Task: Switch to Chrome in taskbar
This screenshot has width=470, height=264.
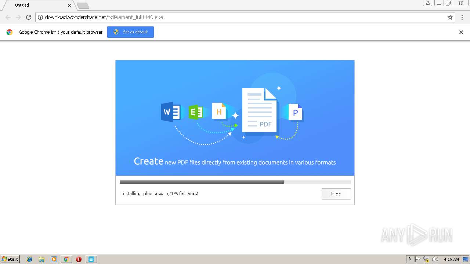Action: click(x=66, y=259)
